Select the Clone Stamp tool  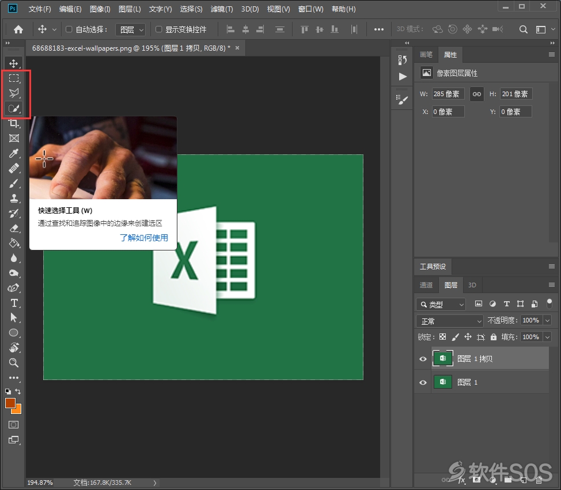[14, 198]
